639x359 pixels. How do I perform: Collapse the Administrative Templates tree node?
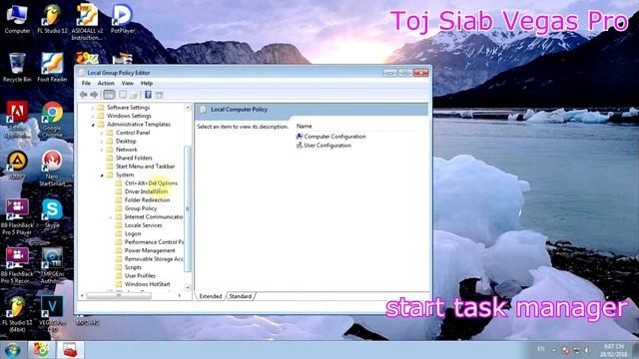(x=93, y=125)
